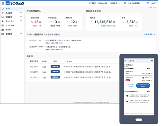Click the マスタ管理 sidebar icon
The height and width of the screenshot is (126, 164).
point(3,25)
